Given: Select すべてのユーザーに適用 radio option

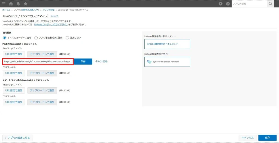Looking at the screenshot, I should coord(5,38).
